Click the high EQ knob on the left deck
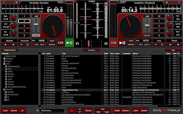Image resolution: width=183 pixels, height=114 pixels. 13,18
